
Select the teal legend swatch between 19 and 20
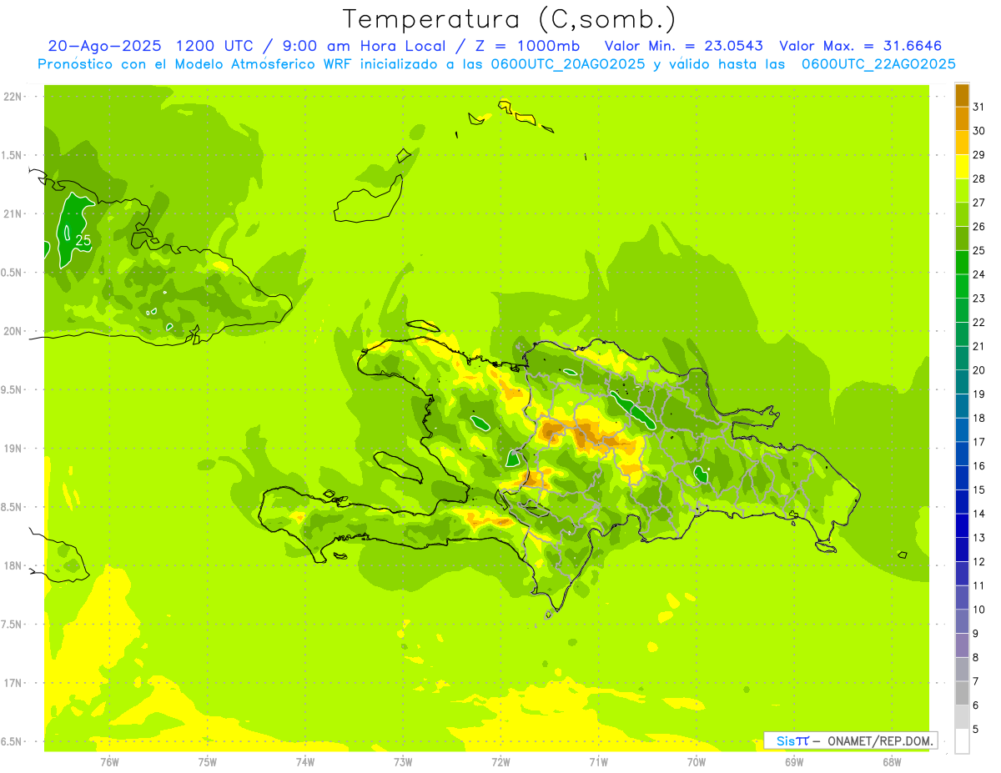tap(962, 382)
